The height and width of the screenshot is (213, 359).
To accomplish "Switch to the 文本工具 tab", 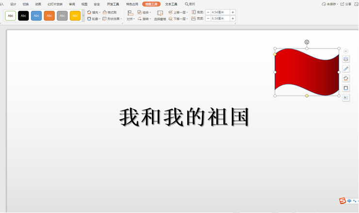I will (x=171, y=4).
